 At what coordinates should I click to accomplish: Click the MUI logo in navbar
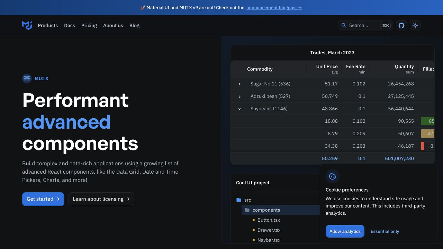tap(27, 25)
